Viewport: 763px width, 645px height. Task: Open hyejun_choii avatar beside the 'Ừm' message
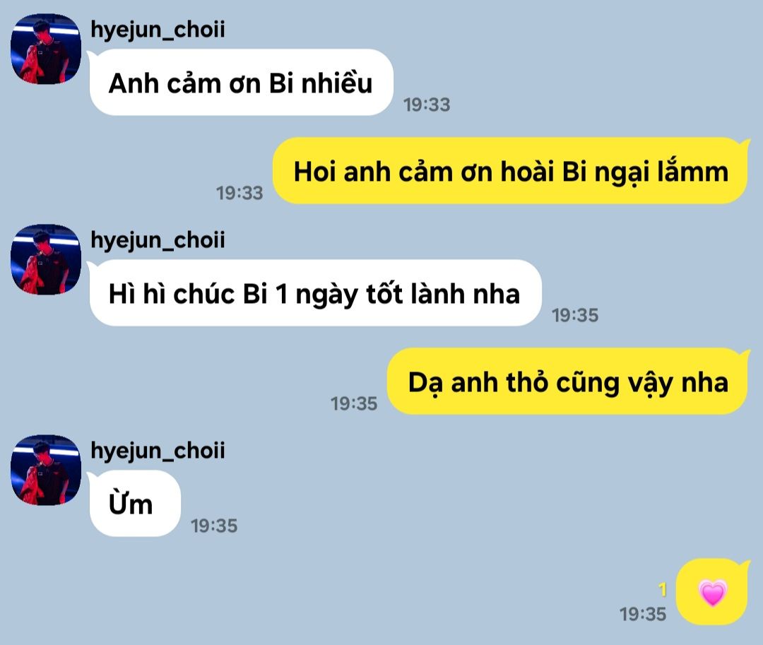(x=46, y=470)
